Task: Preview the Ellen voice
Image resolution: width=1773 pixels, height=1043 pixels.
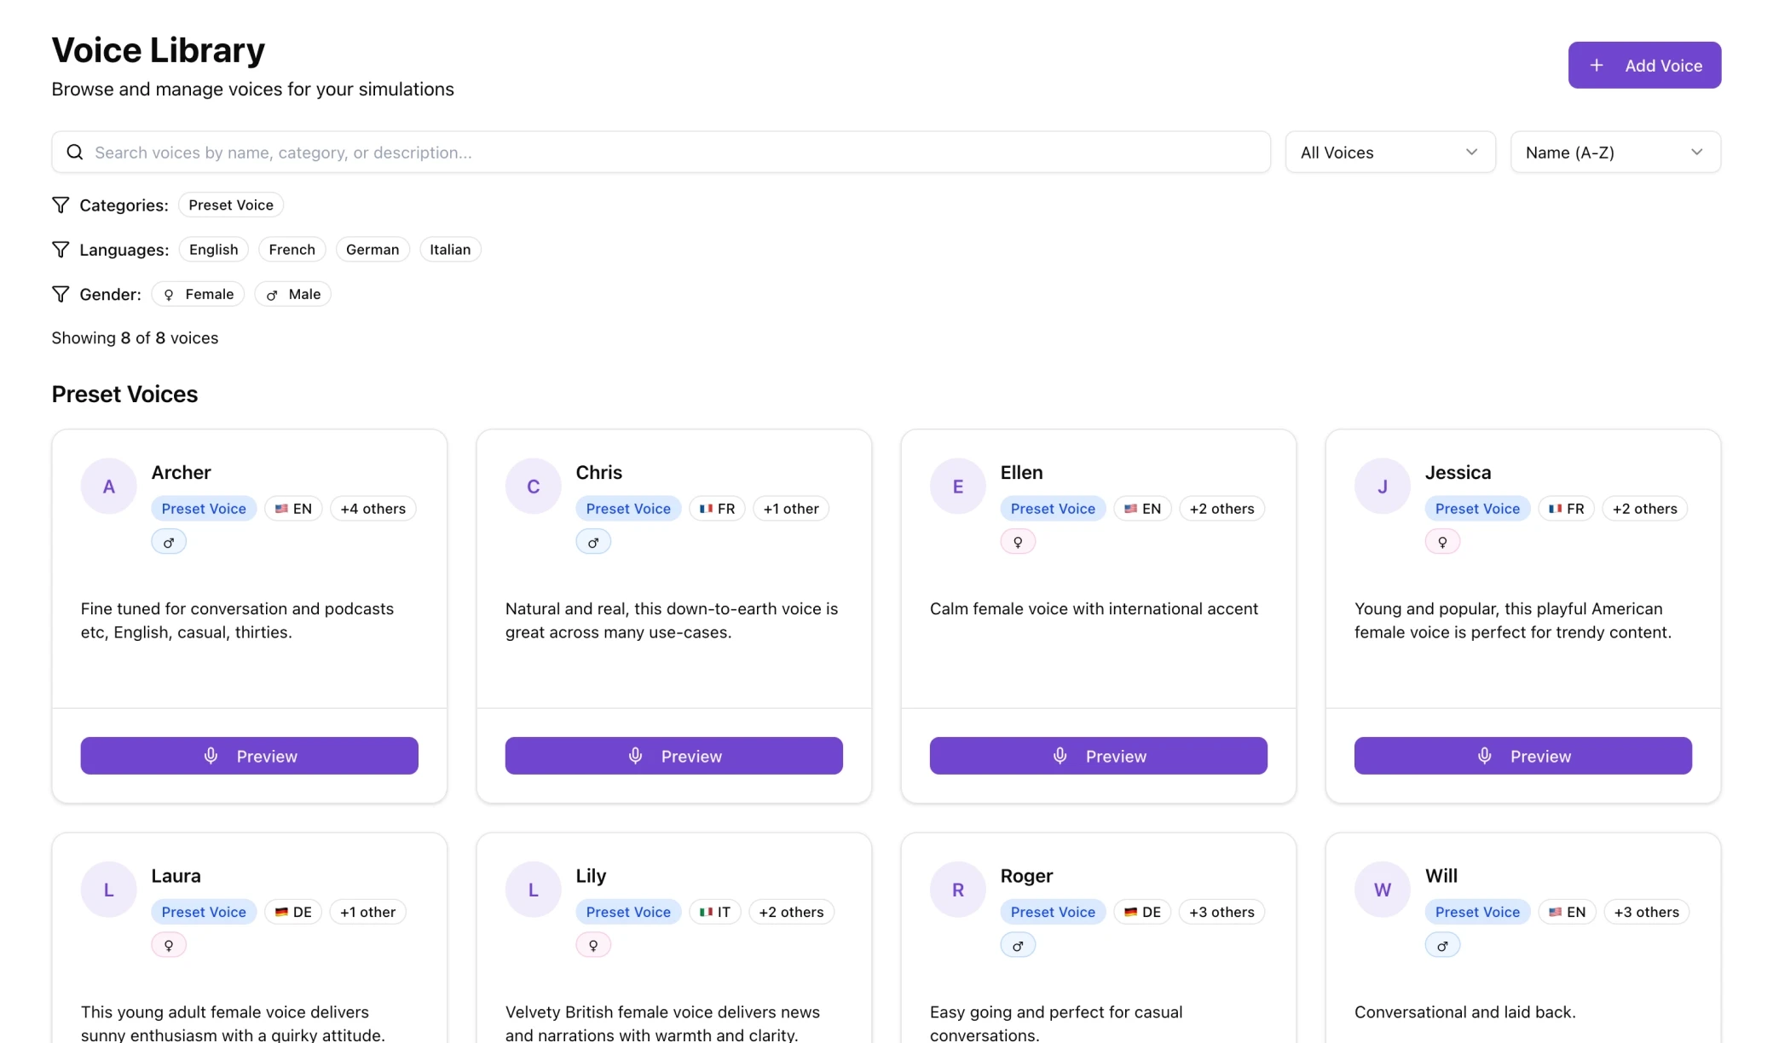Action: (x=1098, y=756)
